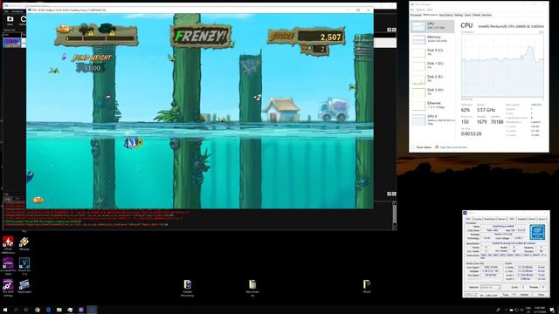Click the active RPCS3 taskbar button
Screen dimensions: 559x314
(x=92, y=310)
